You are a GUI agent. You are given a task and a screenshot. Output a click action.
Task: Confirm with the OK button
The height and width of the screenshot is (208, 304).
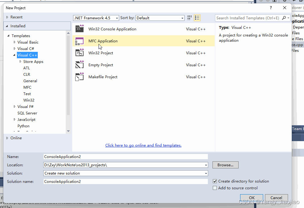pos(252,198)
